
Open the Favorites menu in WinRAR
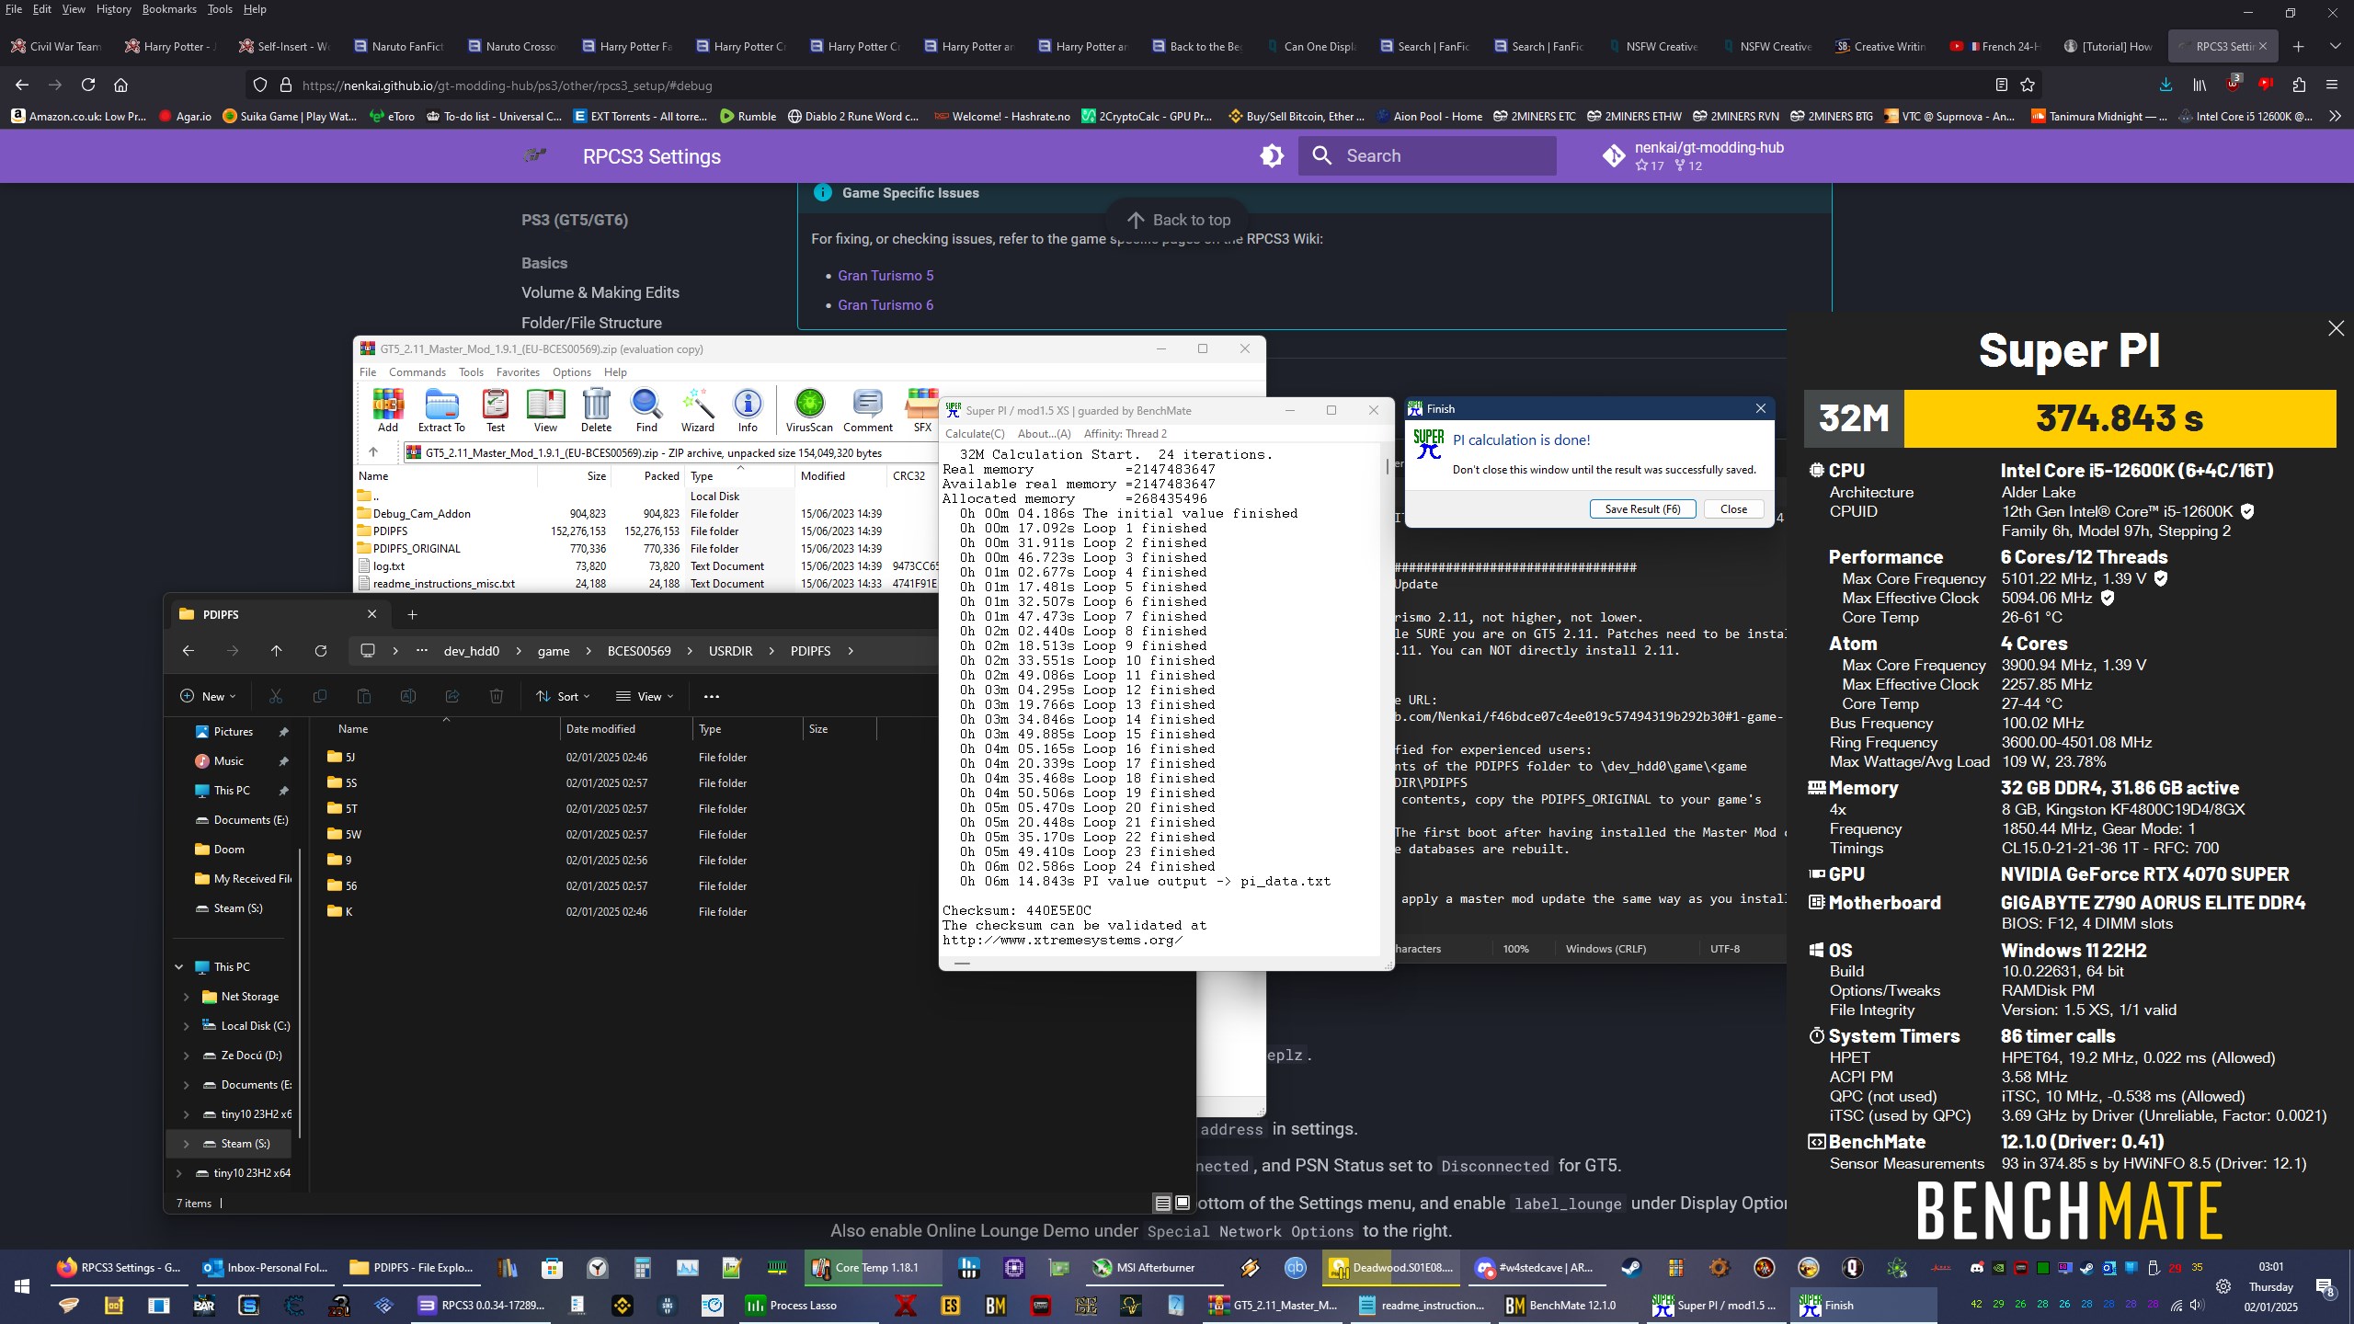click(x=518, y=372)
